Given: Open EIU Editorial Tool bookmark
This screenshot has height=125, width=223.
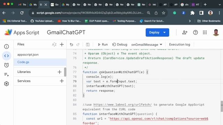Looking at the screenshot, I should (x=15, y=21).
